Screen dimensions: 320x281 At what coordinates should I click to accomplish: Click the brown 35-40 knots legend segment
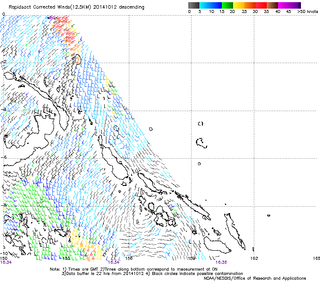(x=272, y=5)
